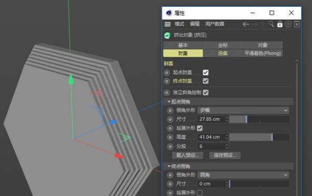Click the 保存预设 button
The height and width of the screenshot is (196, 312).
pyautogui.click(x=225, y=155)
